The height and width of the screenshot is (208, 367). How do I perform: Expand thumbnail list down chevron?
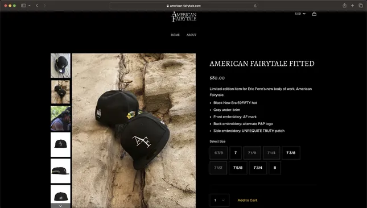[60, 206]
